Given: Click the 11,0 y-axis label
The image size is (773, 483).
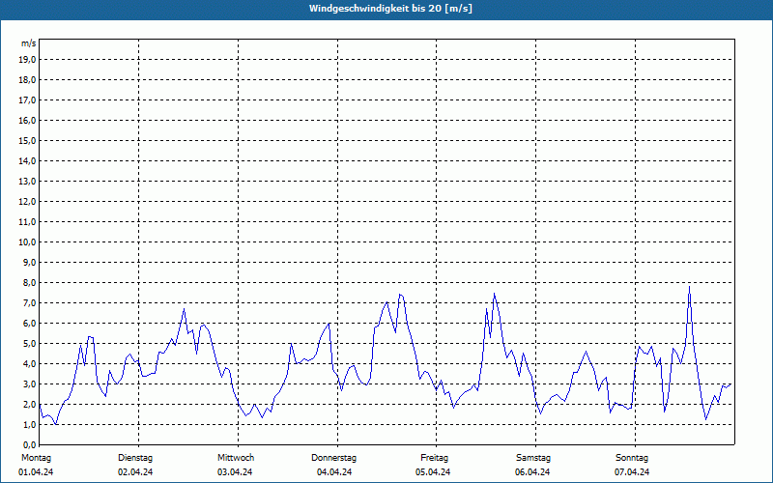Looking at the screenshot, I should tap(27, 222).
